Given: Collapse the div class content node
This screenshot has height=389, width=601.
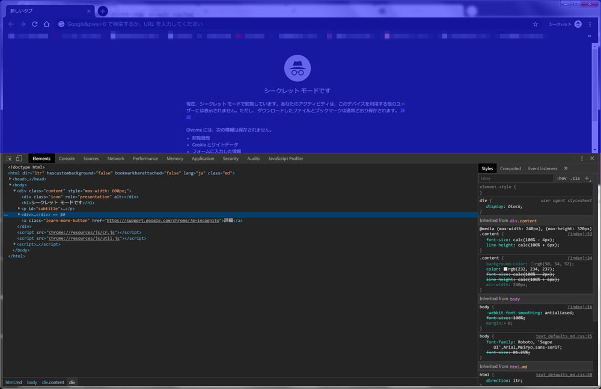Looking at the screenshot, I should pos(14,191).
